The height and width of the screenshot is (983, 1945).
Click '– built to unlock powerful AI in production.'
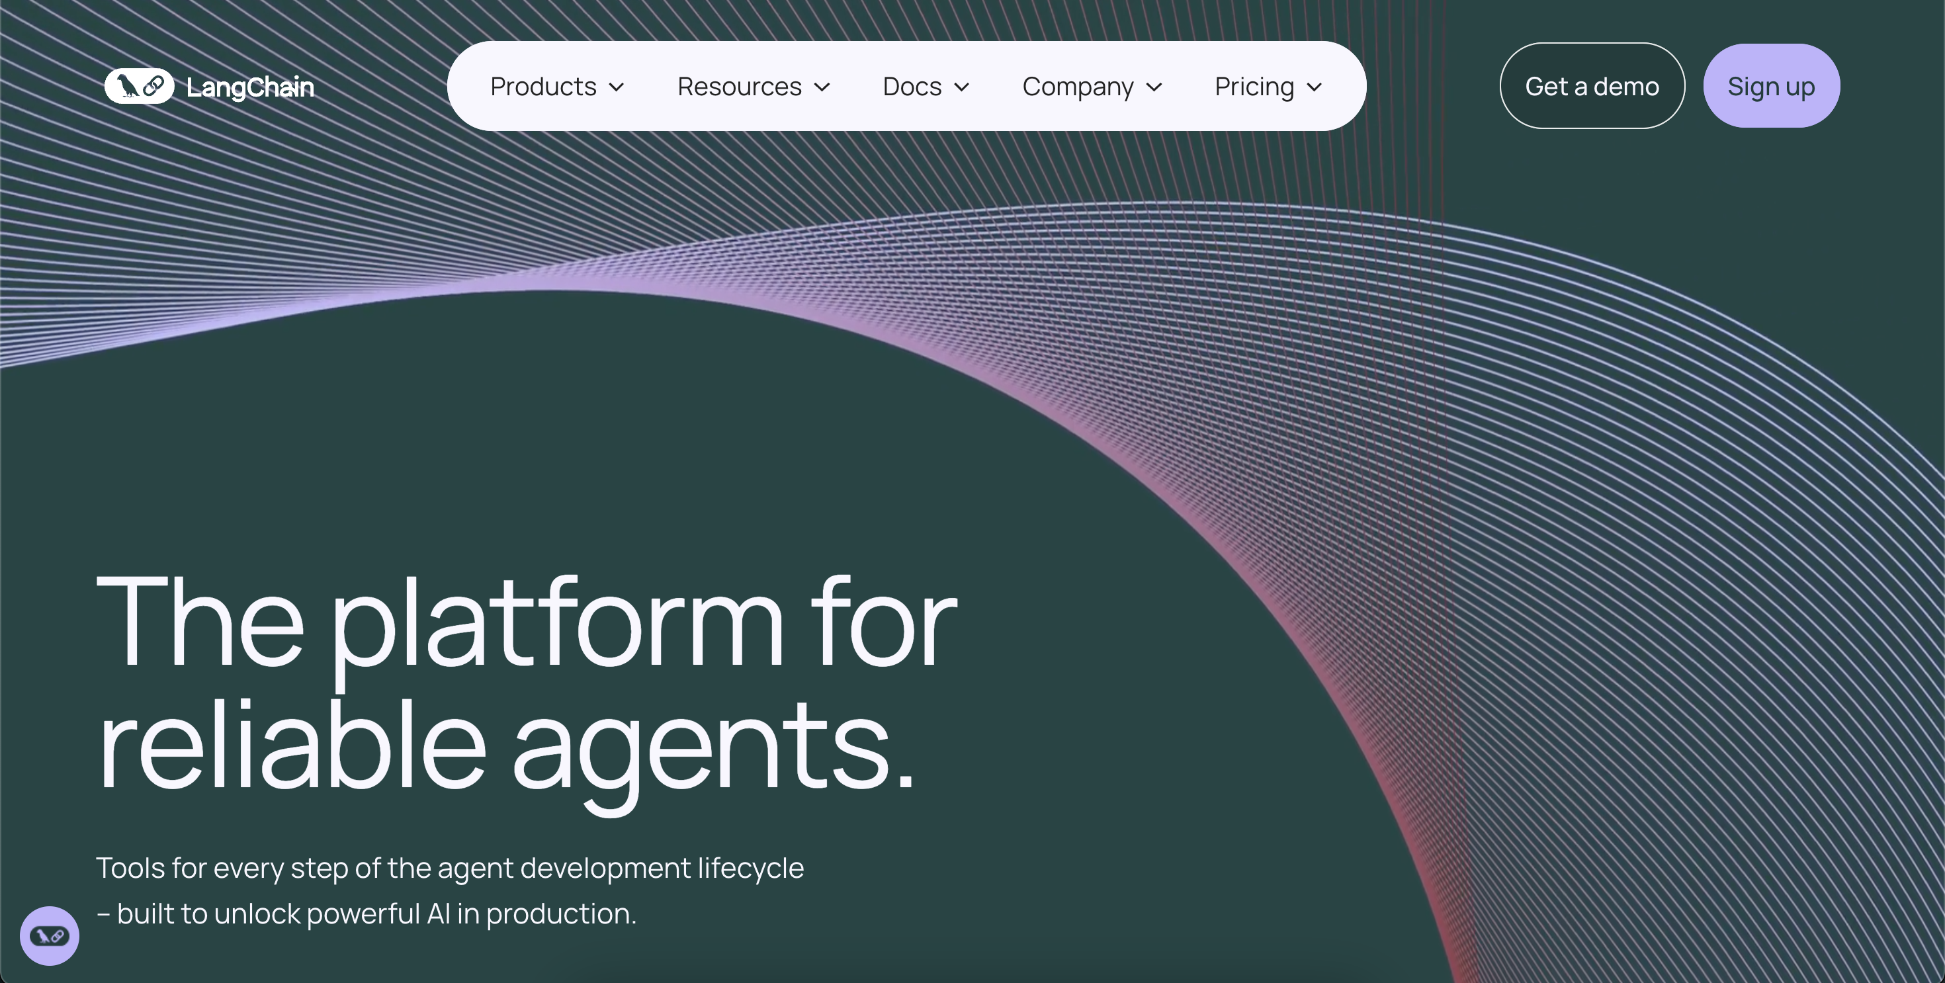tap(367, 914)
